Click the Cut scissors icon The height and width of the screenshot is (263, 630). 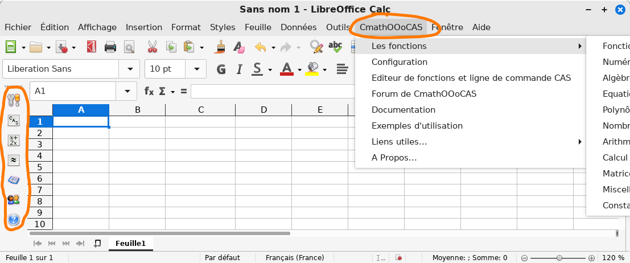tap(152, 47)
